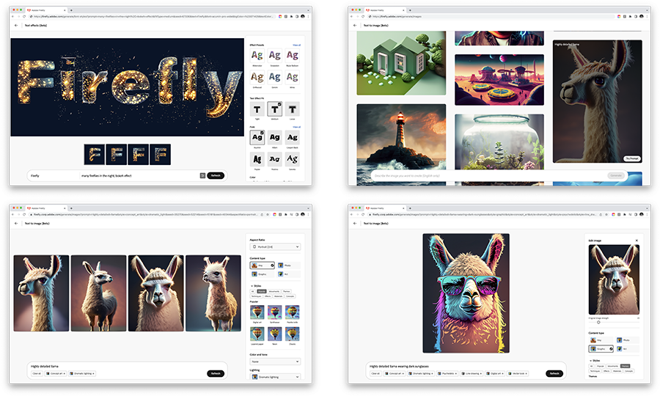
Task: Choose the Loose text effect fit
Action: 292,109
